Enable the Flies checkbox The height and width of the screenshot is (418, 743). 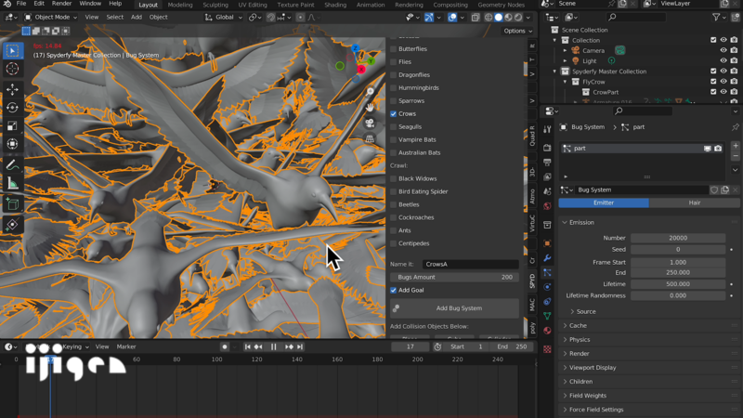(393, 61)
